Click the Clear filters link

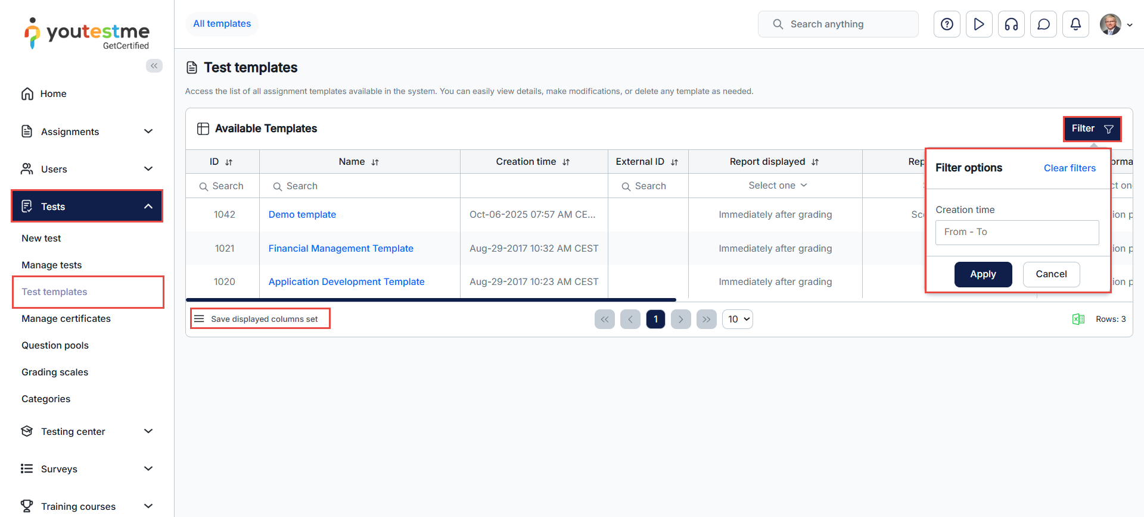coord(1070,168)
